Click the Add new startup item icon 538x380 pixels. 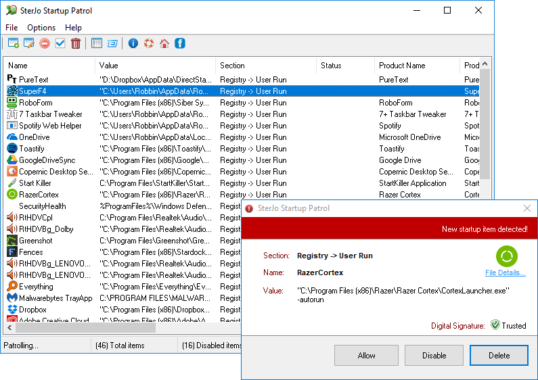pos(13,43)
